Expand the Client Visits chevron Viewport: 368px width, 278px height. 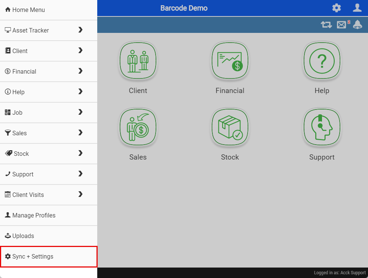(80, 194)
